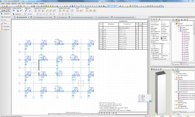Screen dimensions: 195x117
Task: Click the new document icon at toolbar start
Action: coord(2,6)
